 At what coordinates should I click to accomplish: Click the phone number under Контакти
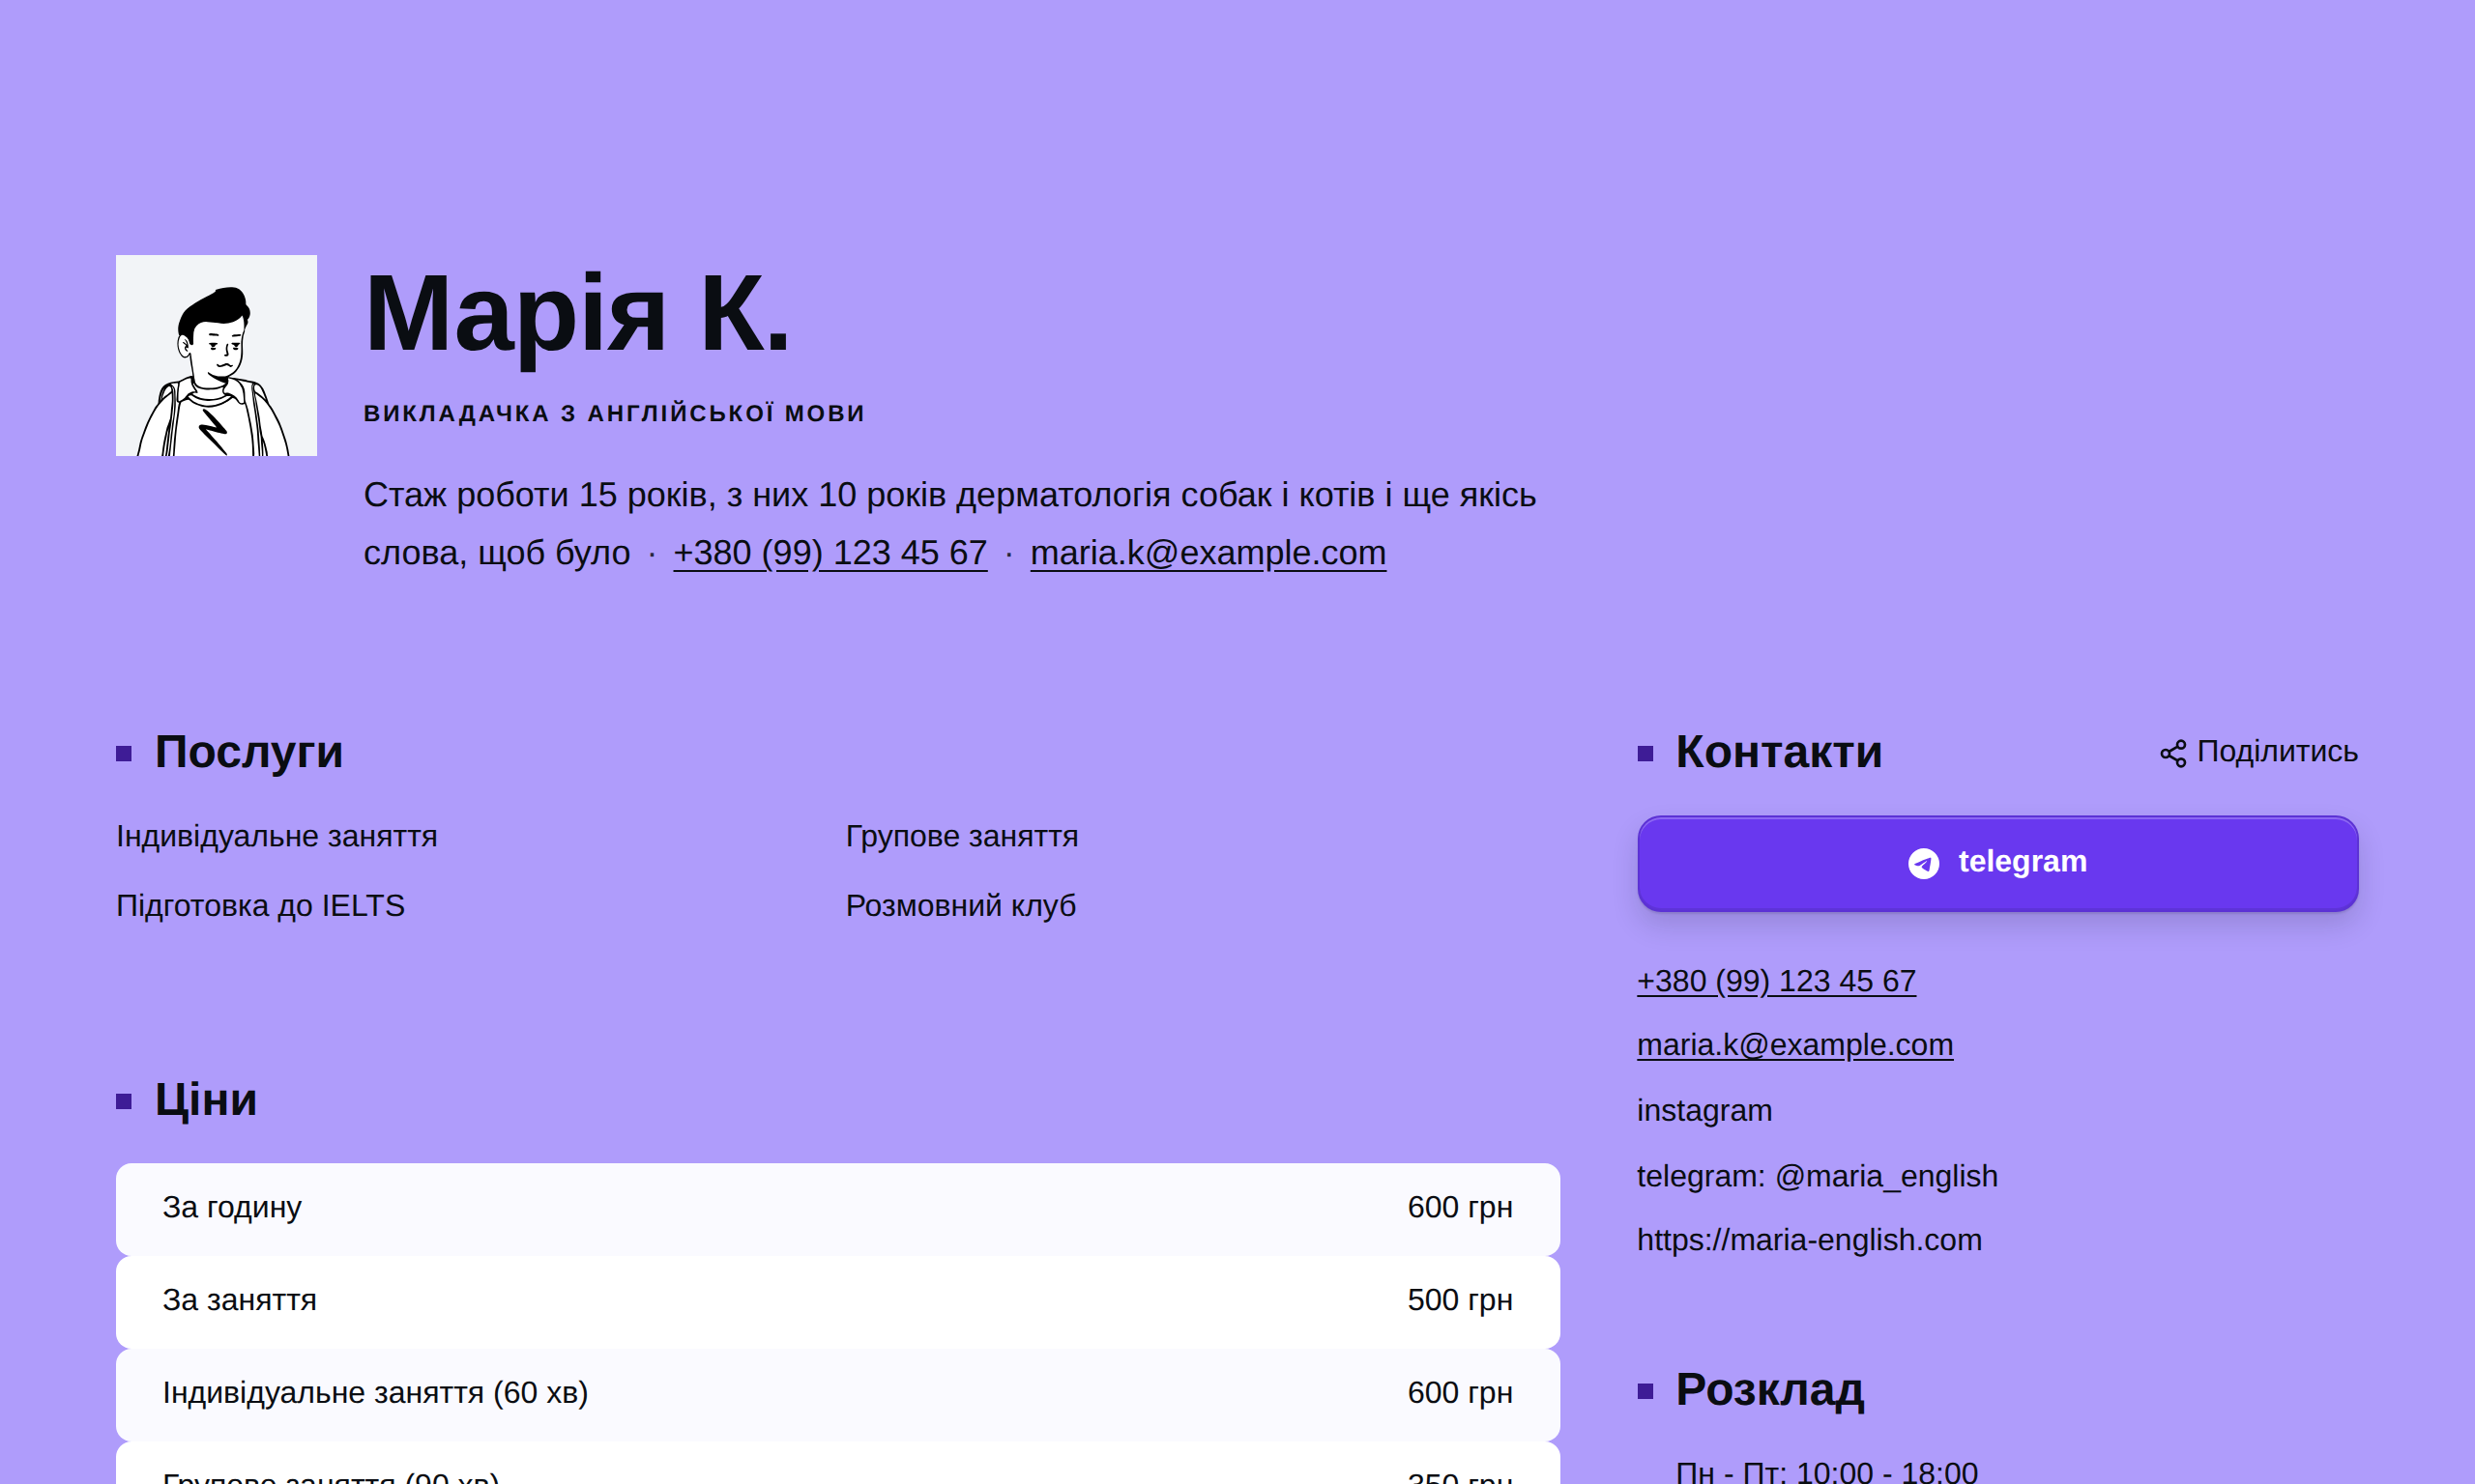click(x=1776, y=981)
